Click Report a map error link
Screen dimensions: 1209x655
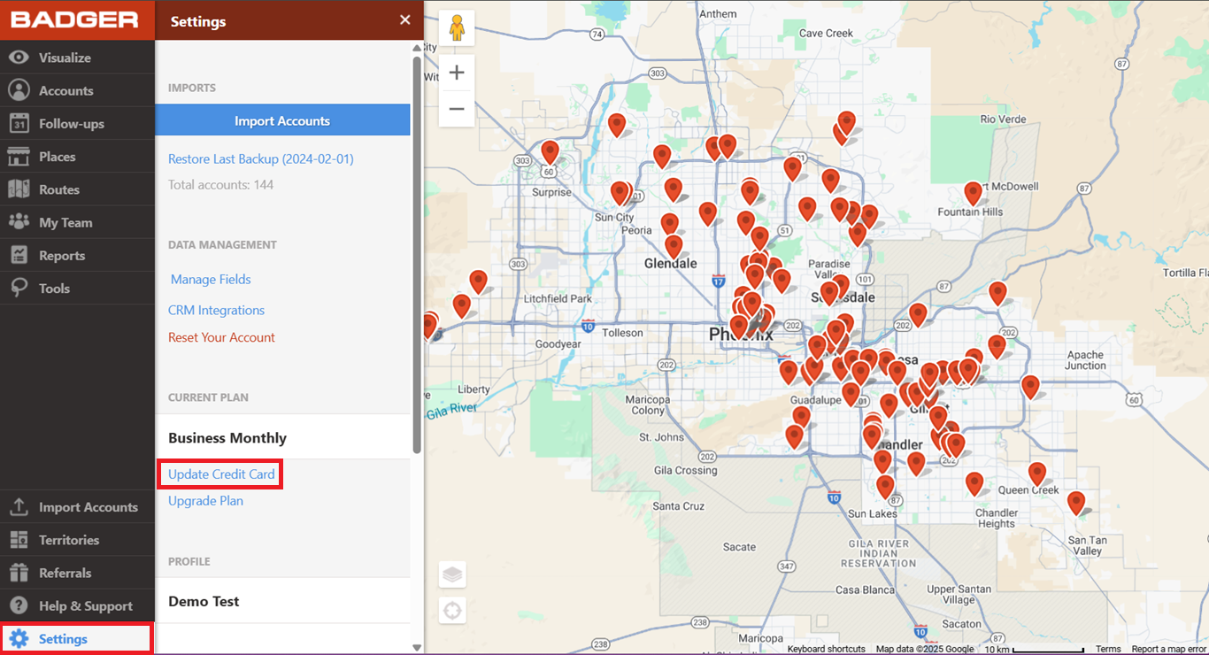1168,649
